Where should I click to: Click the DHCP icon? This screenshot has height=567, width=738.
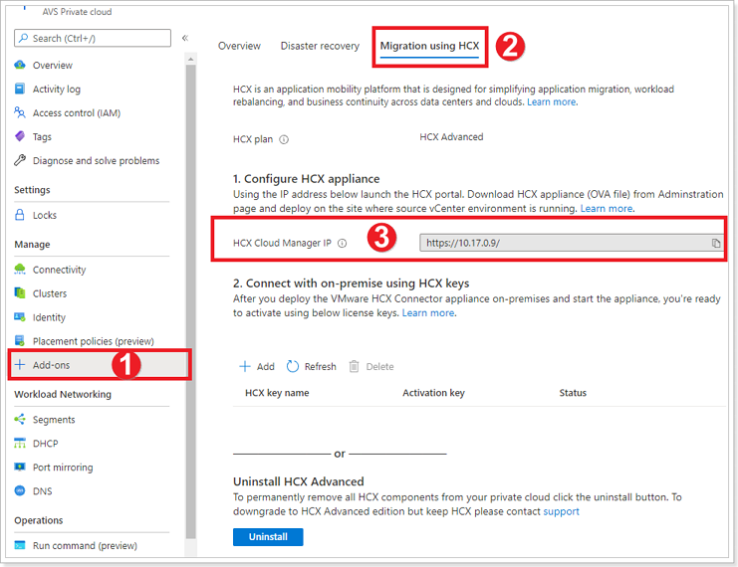[20, 443]
